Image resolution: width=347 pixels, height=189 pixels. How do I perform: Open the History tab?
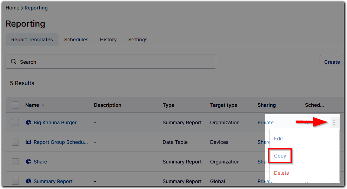click(108, 40)
